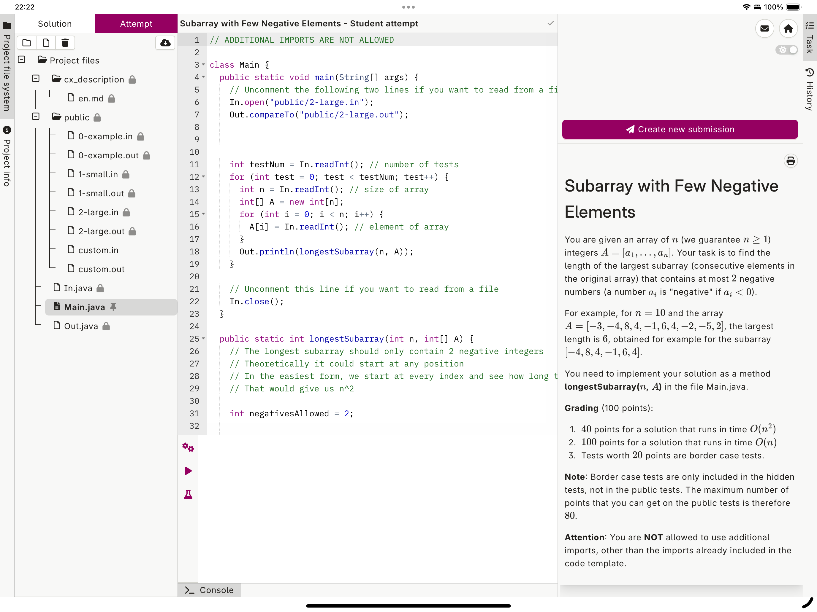The image size is (817, 612).
Task: Open the en.md file
Action: pos(91,98)
